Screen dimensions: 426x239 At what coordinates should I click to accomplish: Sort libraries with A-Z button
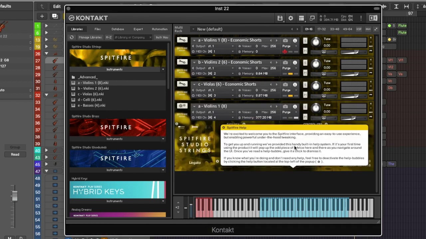click(108, 38)
